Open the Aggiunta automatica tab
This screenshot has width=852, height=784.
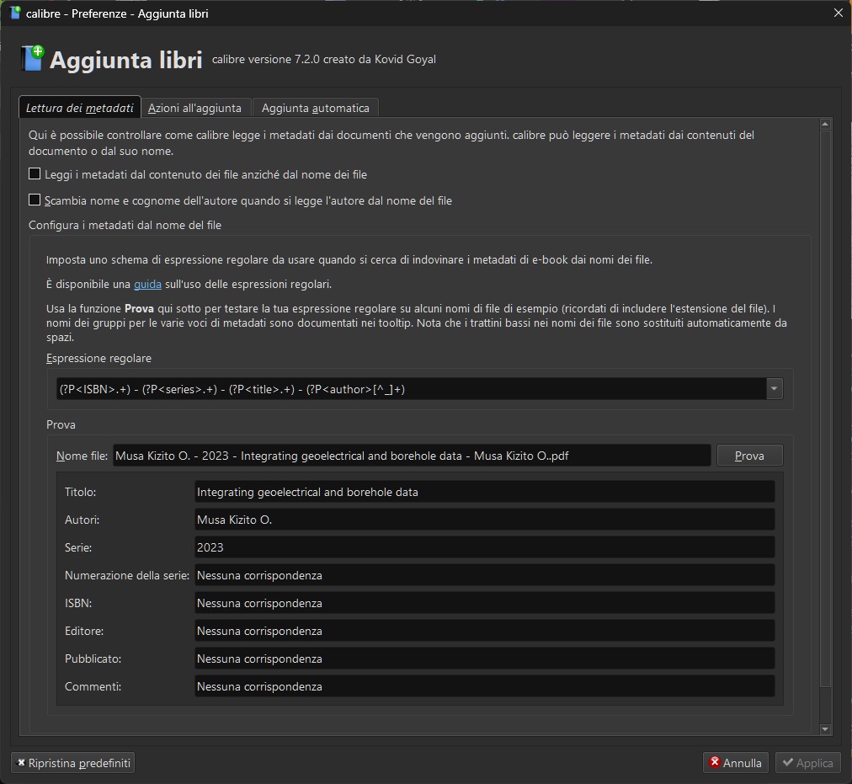(315, 108)
